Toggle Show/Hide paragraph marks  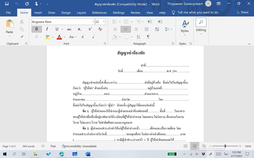(148, 37)
